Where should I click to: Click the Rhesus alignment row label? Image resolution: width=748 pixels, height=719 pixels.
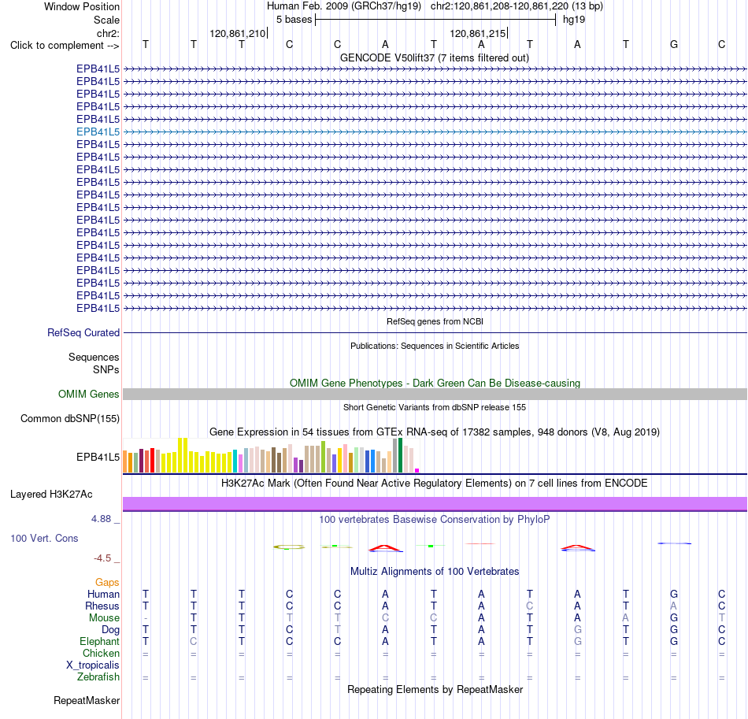point(102,606)
